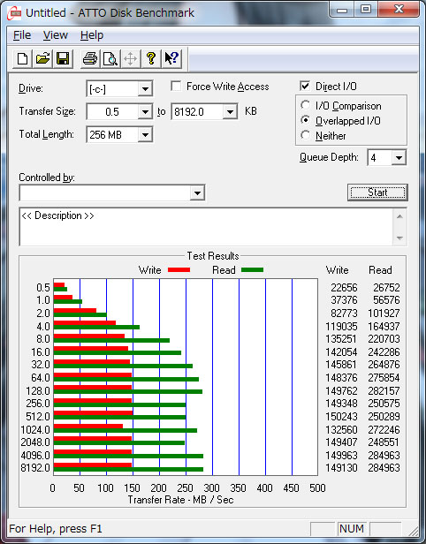This screenshot has width=426, height=544.
Task: Click read value 282157
Action: click(x=384, y=391)
